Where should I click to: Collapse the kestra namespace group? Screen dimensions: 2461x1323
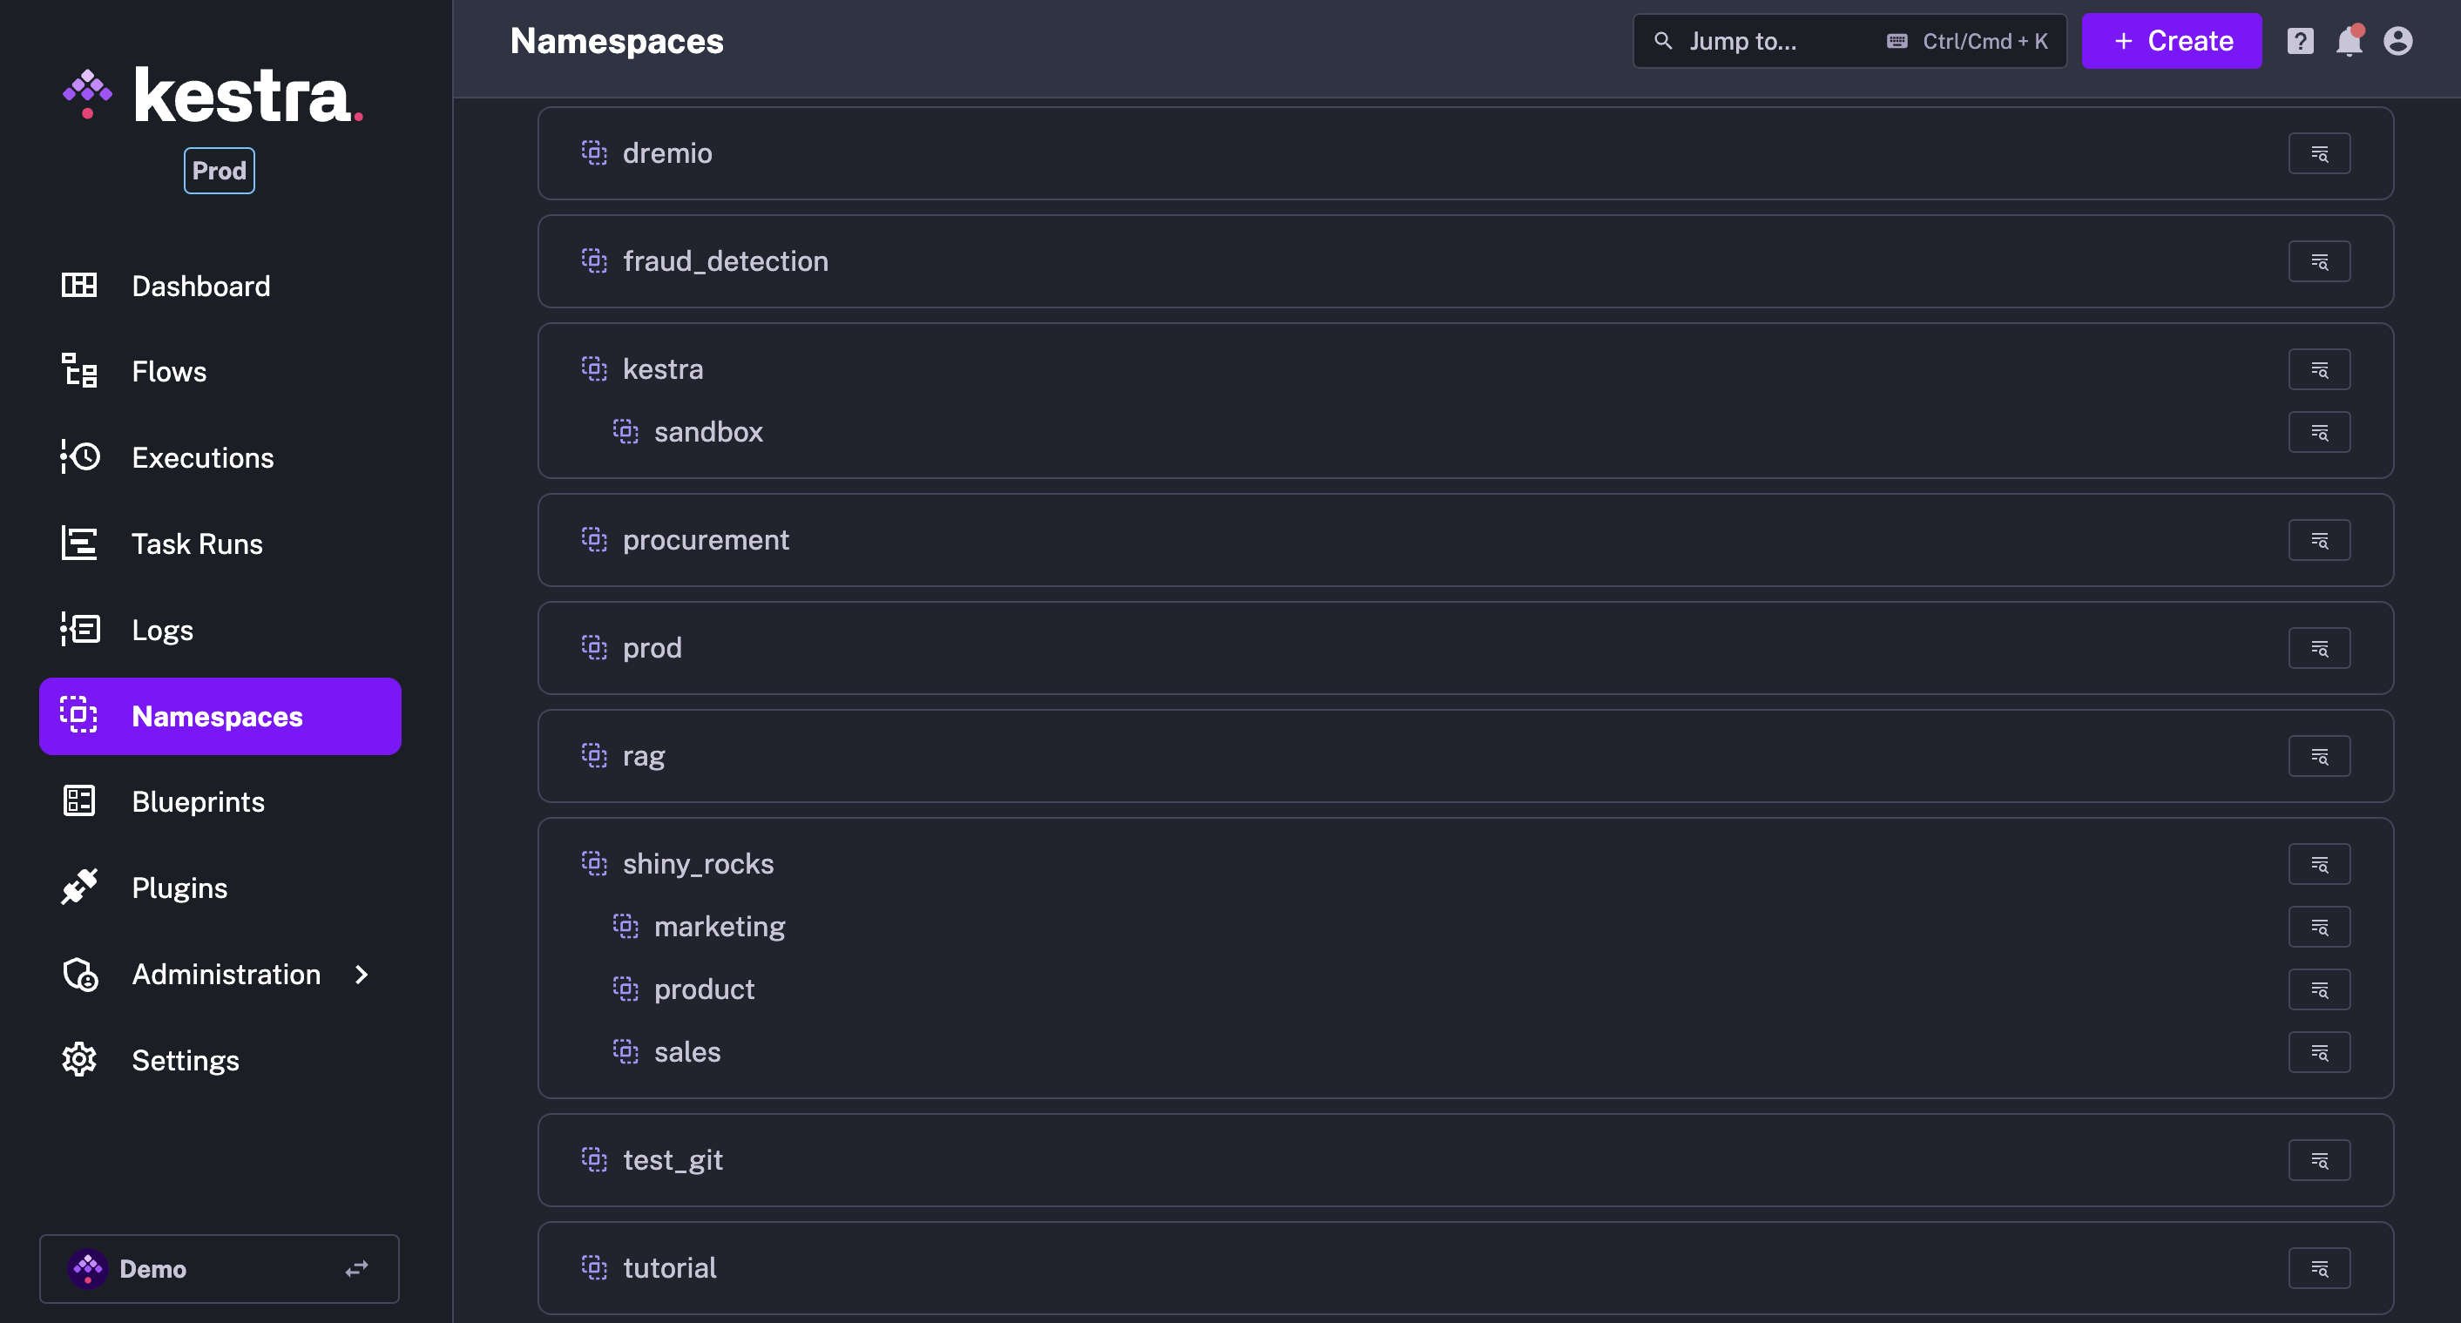(594, 368)
